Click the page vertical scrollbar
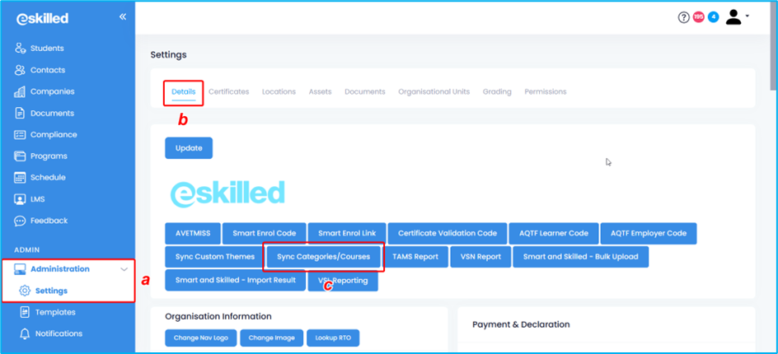Image resolution: width=778 pixels, height=354 pixels. tap(773, 49)
